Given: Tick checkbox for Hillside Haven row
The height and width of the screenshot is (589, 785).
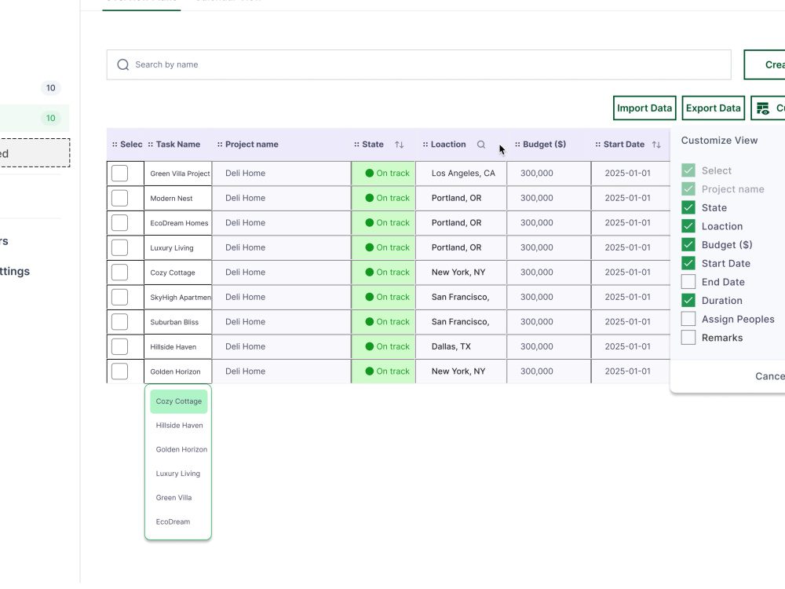Looking at the screenshot, I should [119, 346].
